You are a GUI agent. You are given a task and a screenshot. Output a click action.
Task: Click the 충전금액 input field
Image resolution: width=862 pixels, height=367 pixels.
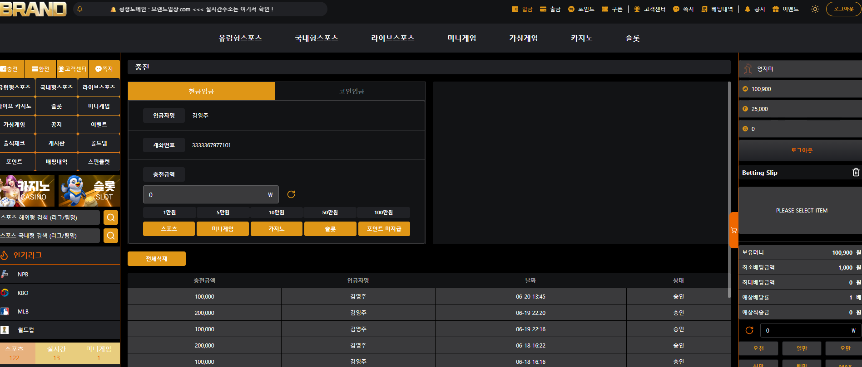click(211, 194)
